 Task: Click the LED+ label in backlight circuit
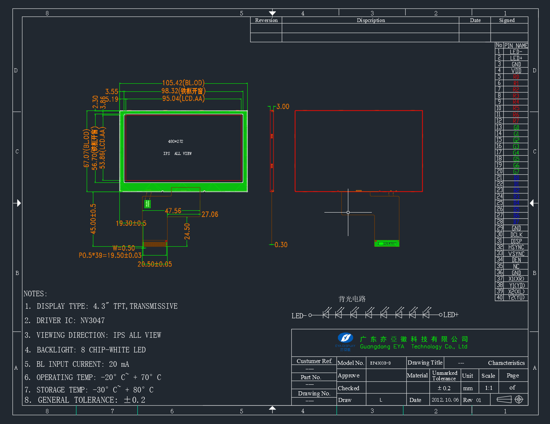(451, 315)
